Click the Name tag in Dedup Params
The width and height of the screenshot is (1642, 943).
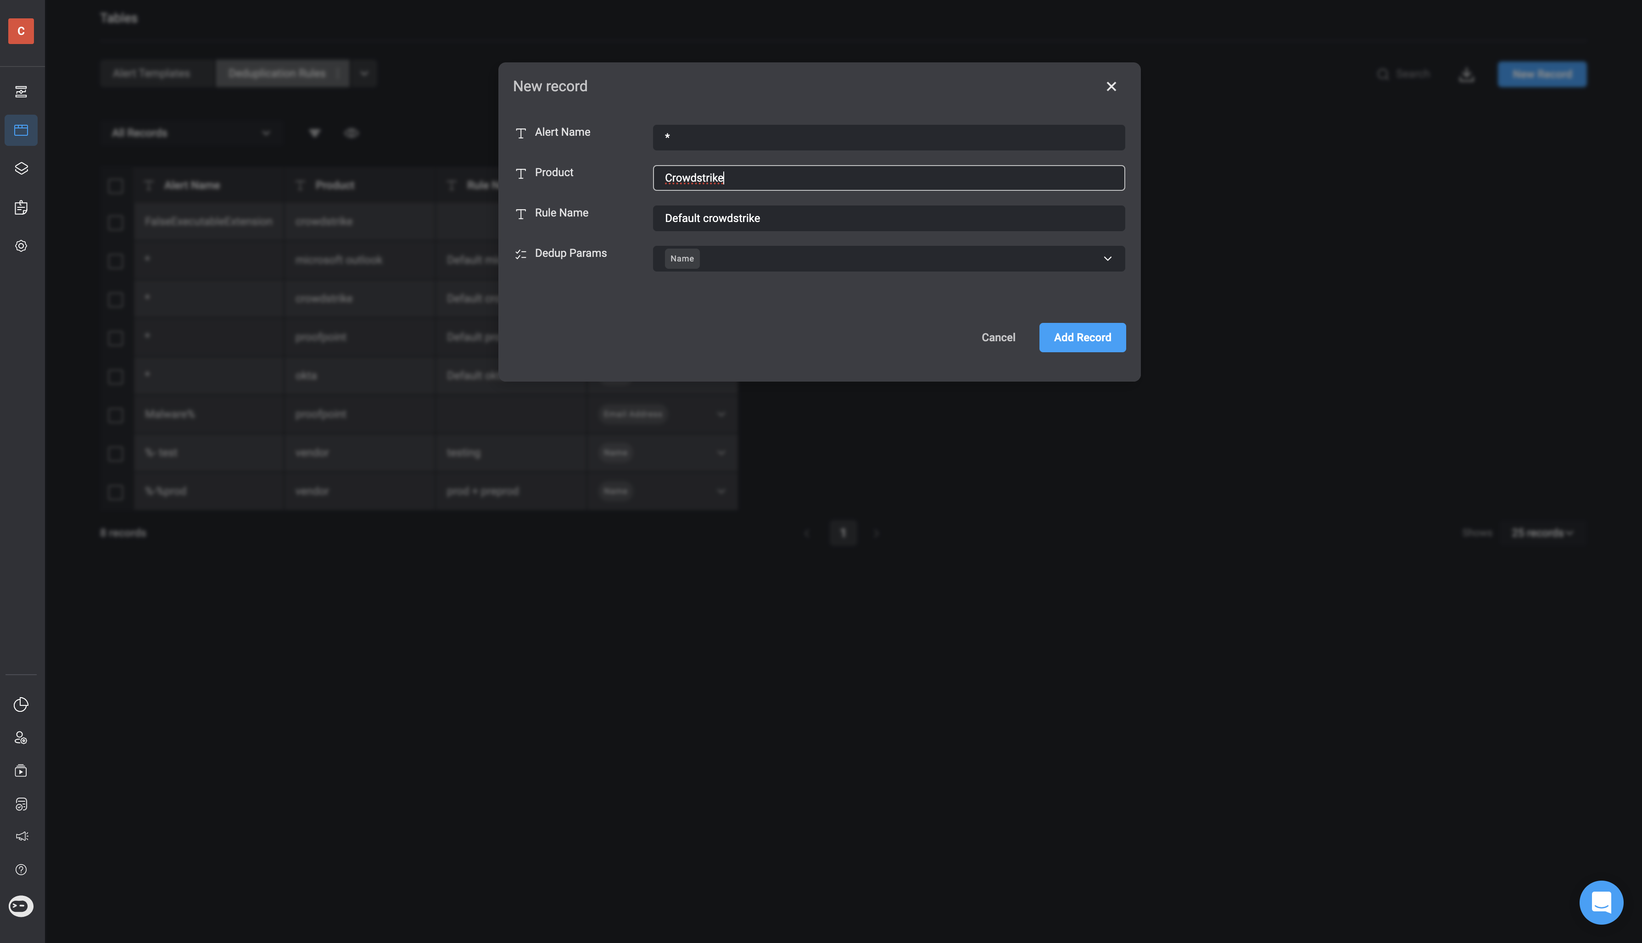(x=681, y=258)
